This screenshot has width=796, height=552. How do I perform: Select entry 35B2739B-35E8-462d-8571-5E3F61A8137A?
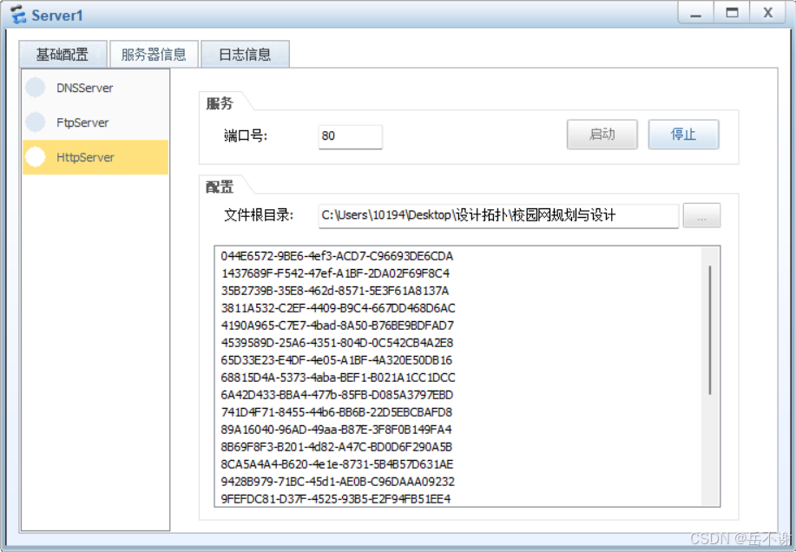pos(335,291)
